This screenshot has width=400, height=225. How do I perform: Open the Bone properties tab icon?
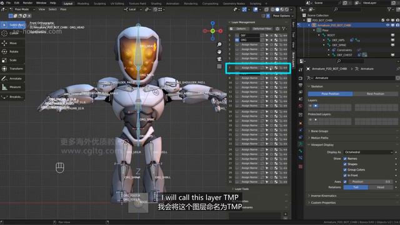pos(301,151)
